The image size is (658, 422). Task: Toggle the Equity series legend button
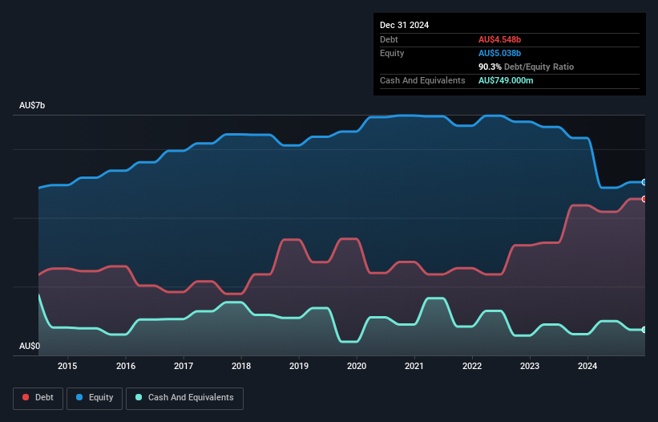(95, 398)
